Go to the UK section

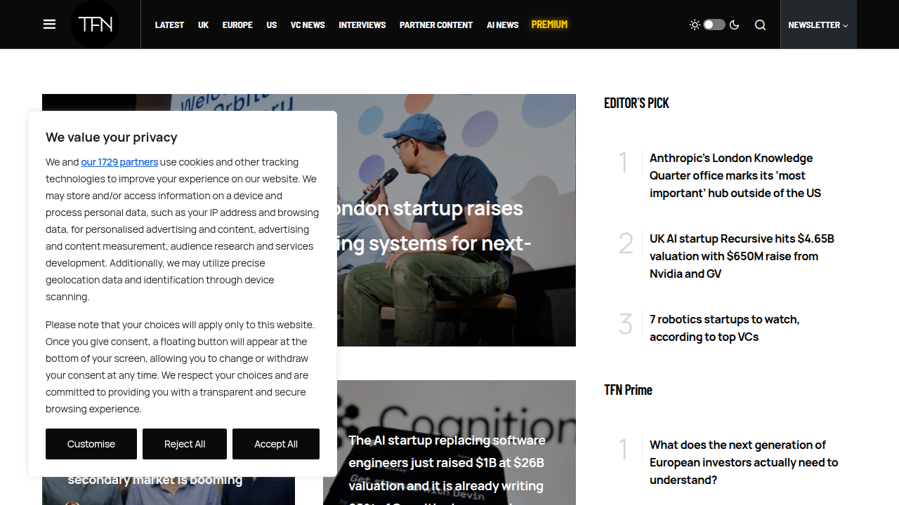(203, 25)
